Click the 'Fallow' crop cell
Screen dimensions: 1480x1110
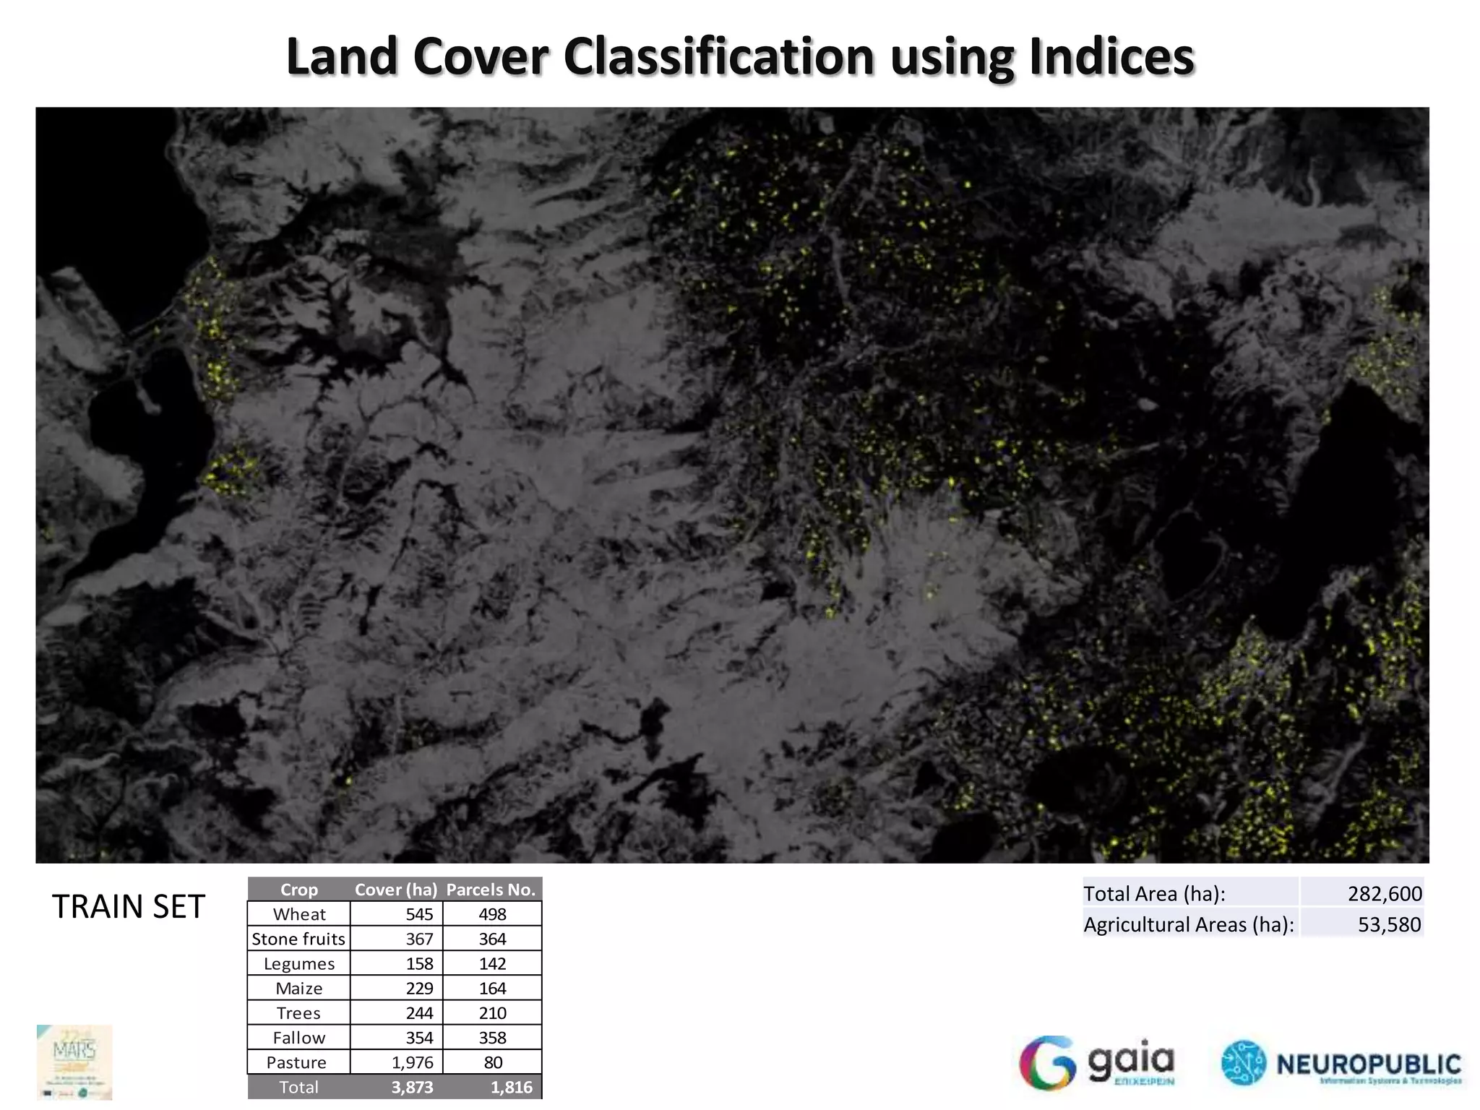coord(299,1037)
